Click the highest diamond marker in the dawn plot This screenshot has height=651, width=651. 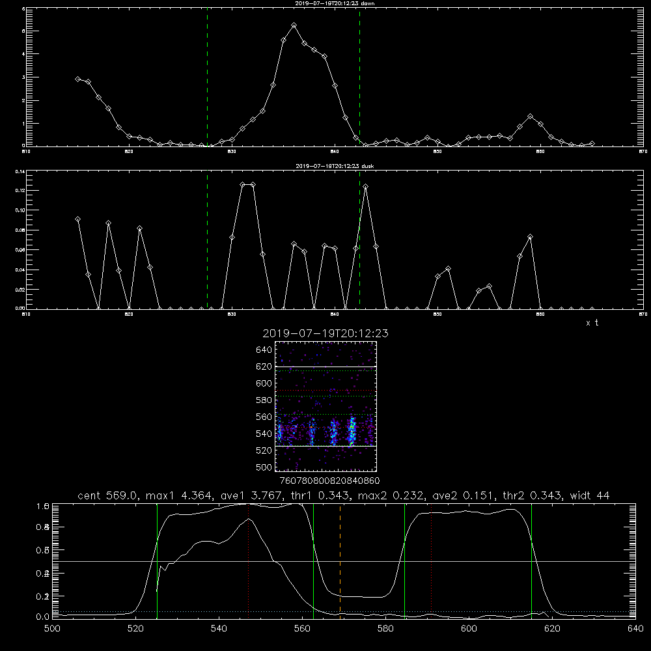click(x=294, y=25)
